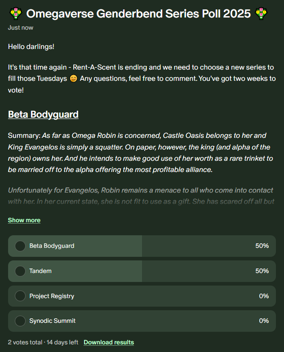Click the 0% result for Project Registry

(264, 296)
